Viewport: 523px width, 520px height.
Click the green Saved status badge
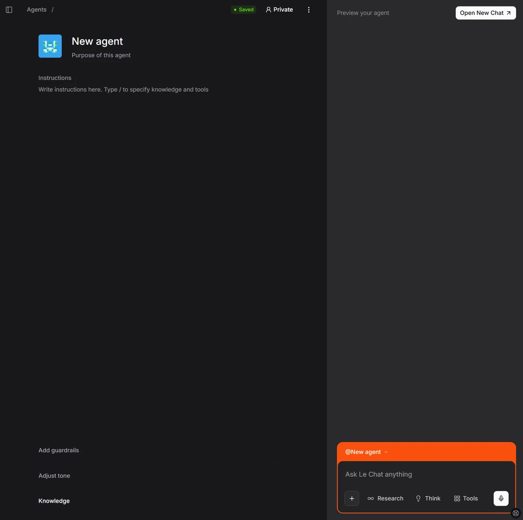pos(244,10)
